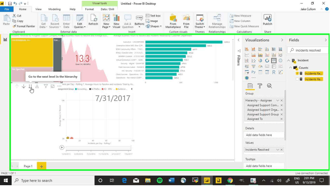The width and height of the screenshot is (330, 186).
Task: Collapse the Counts folder in Fields
Action: [291, 68]
